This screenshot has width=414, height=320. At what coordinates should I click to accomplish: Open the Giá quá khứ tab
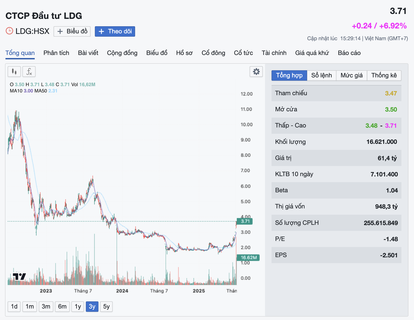click(x=312, y=53)
